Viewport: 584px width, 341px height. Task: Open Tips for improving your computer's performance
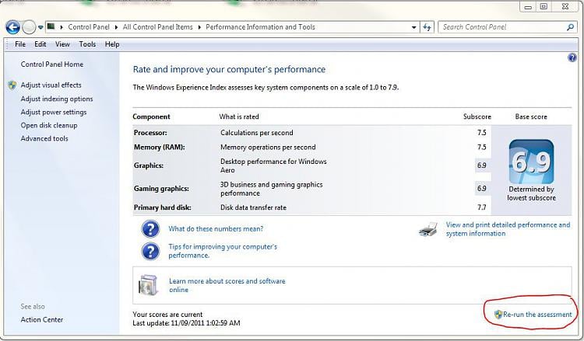[223, 251]
